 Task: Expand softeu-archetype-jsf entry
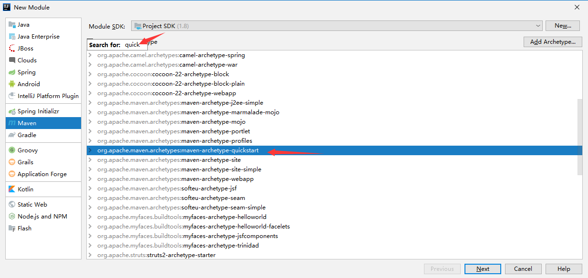tap(91, 189)
